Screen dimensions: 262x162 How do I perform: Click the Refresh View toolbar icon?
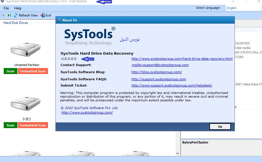tap(16, 15)
